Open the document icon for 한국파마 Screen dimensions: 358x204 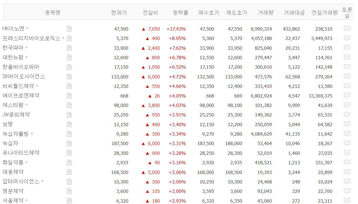point(69,48)
